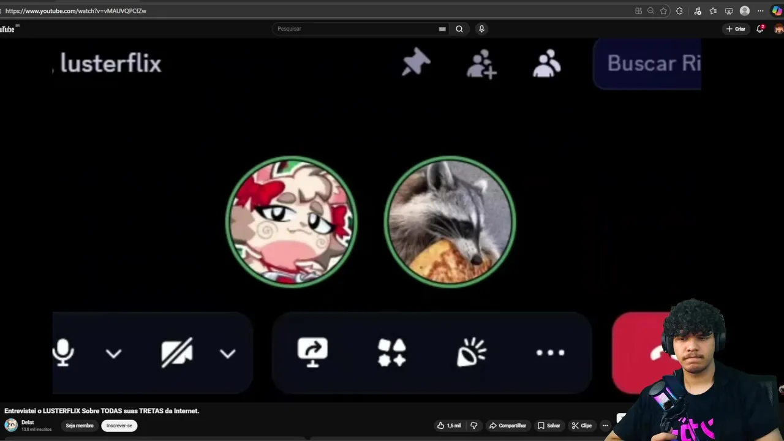Click the Seja membro button
The image size is (784, 441).
pyautogui.click(x=80, y=426)
